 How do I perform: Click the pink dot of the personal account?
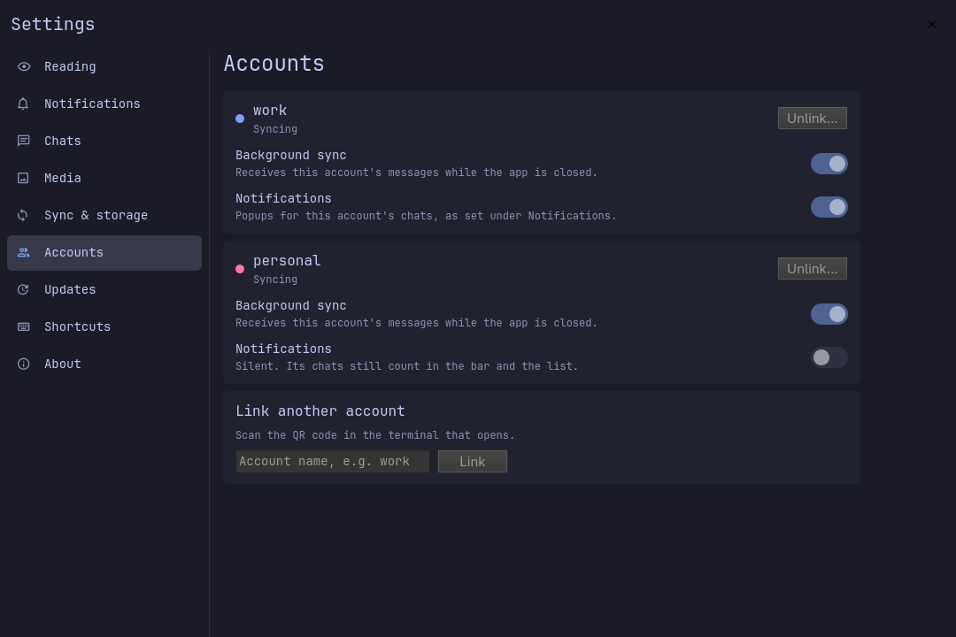point(240,269)
